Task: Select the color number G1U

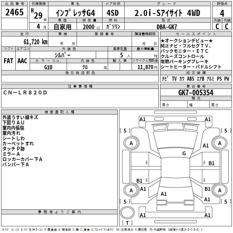Action: 48,67
